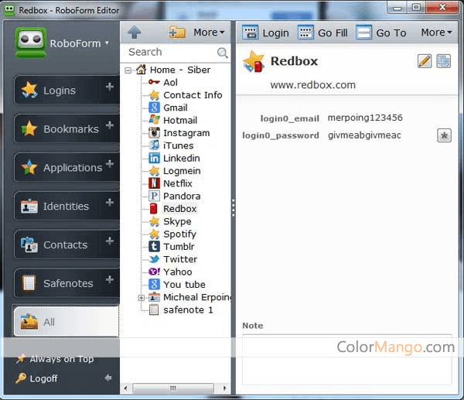Select Contact Info in the tree
The height and width of the screenshot is (400, 464).
pyautogui.click(x=193, y=95)
